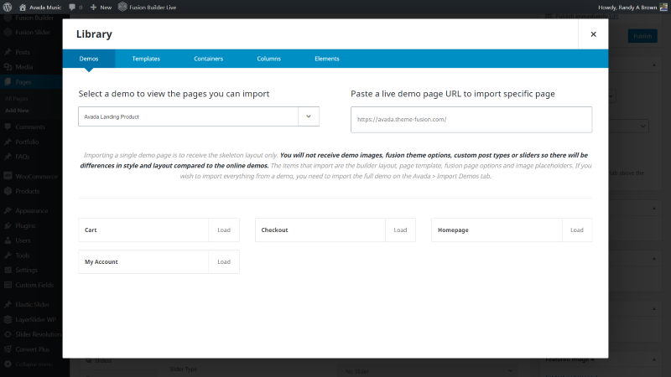Image resolution: width=671 pixels, height=377 pixels.
Task: Click the Publish button behind the dialog
Action: (642, 36)
